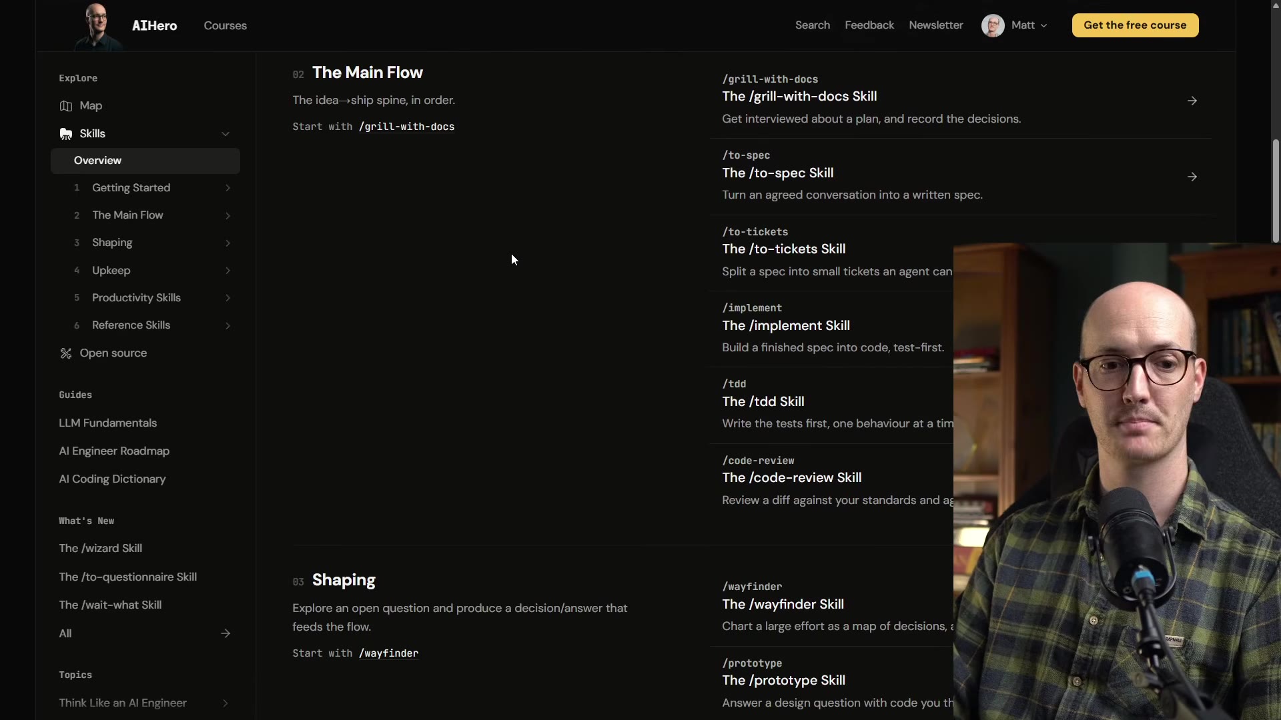
Task: Expand Getting Started chevron
Action: (x=228, y=188)
